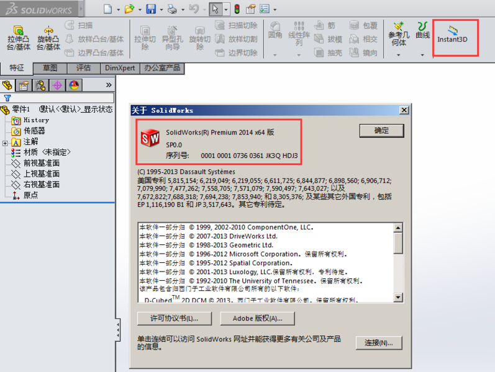Screen dimensions: 495x372
Task: Toggle Instant3D mode
Action: pos(452,34)
